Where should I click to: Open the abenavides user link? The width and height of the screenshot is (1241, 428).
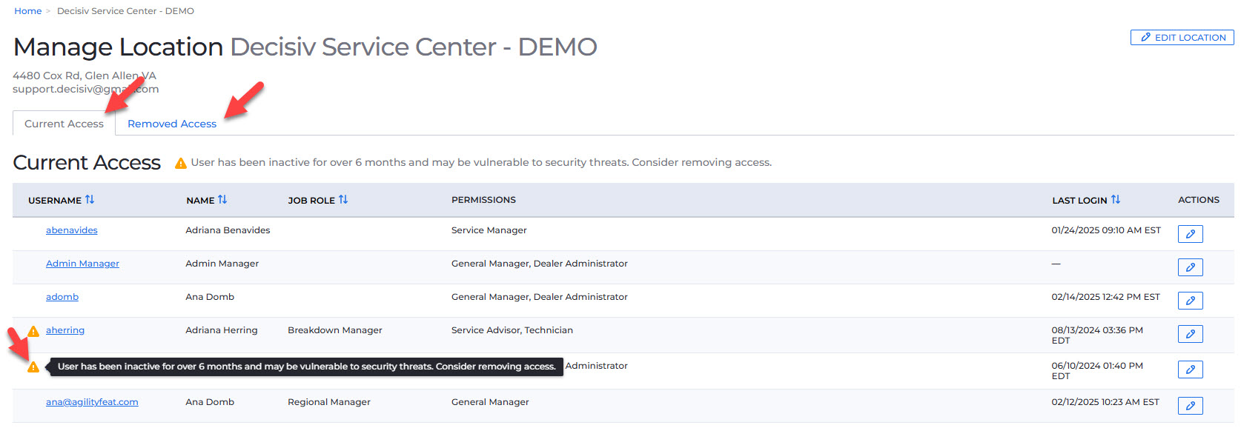(72, 230)
